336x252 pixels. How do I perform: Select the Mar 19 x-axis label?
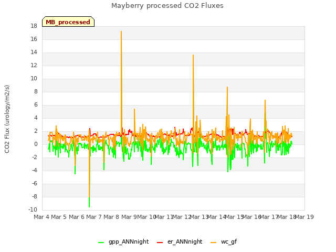tap(304, 217)
